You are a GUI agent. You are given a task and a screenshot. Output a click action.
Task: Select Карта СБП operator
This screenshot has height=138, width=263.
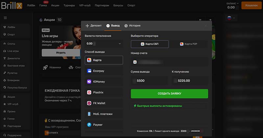coord(150,44)
